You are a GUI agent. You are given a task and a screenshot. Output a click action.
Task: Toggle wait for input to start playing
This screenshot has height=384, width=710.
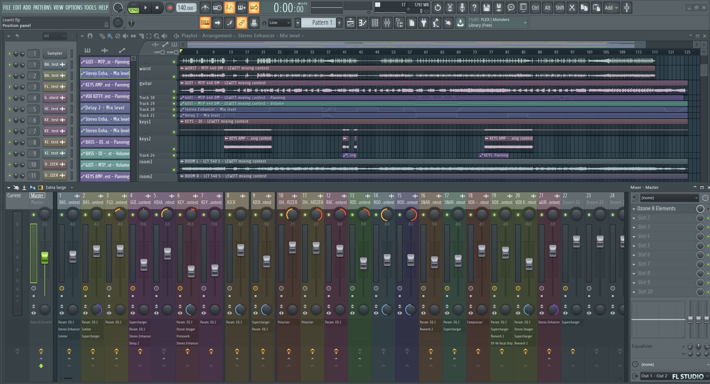[217, 7]
